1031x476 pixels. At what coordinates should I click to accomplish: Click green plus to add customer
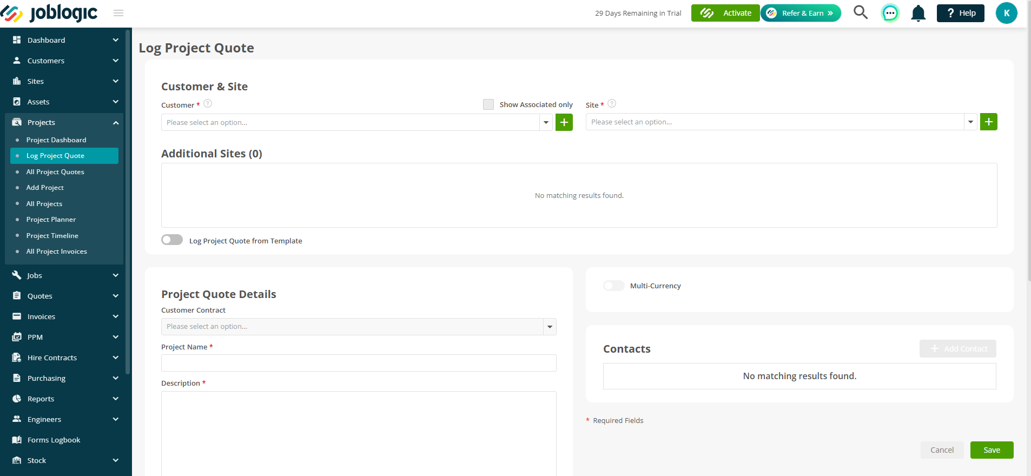click(564, 122)
